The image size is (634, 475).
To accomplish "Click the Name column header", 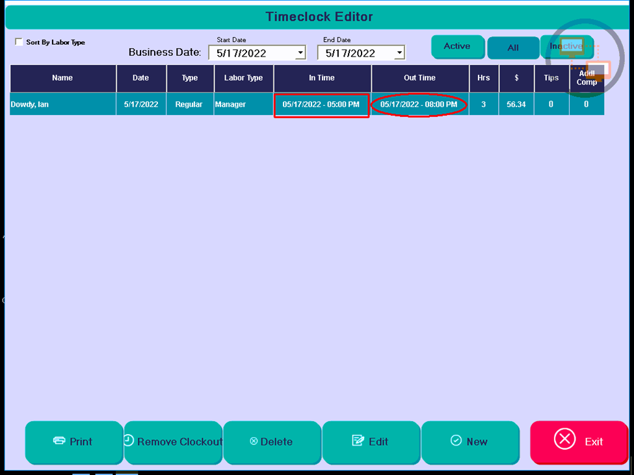I will pos(62,79).
